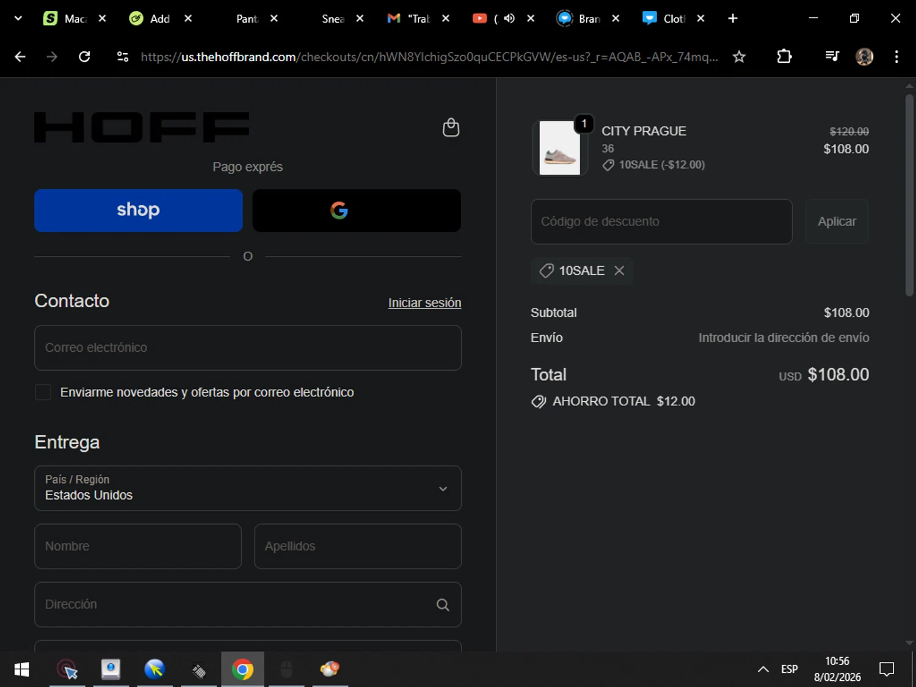The height and width of the screenshot is (687, 916).
Task: Open the Chrome three-dot menu
Action: click(x=896, y=57)
